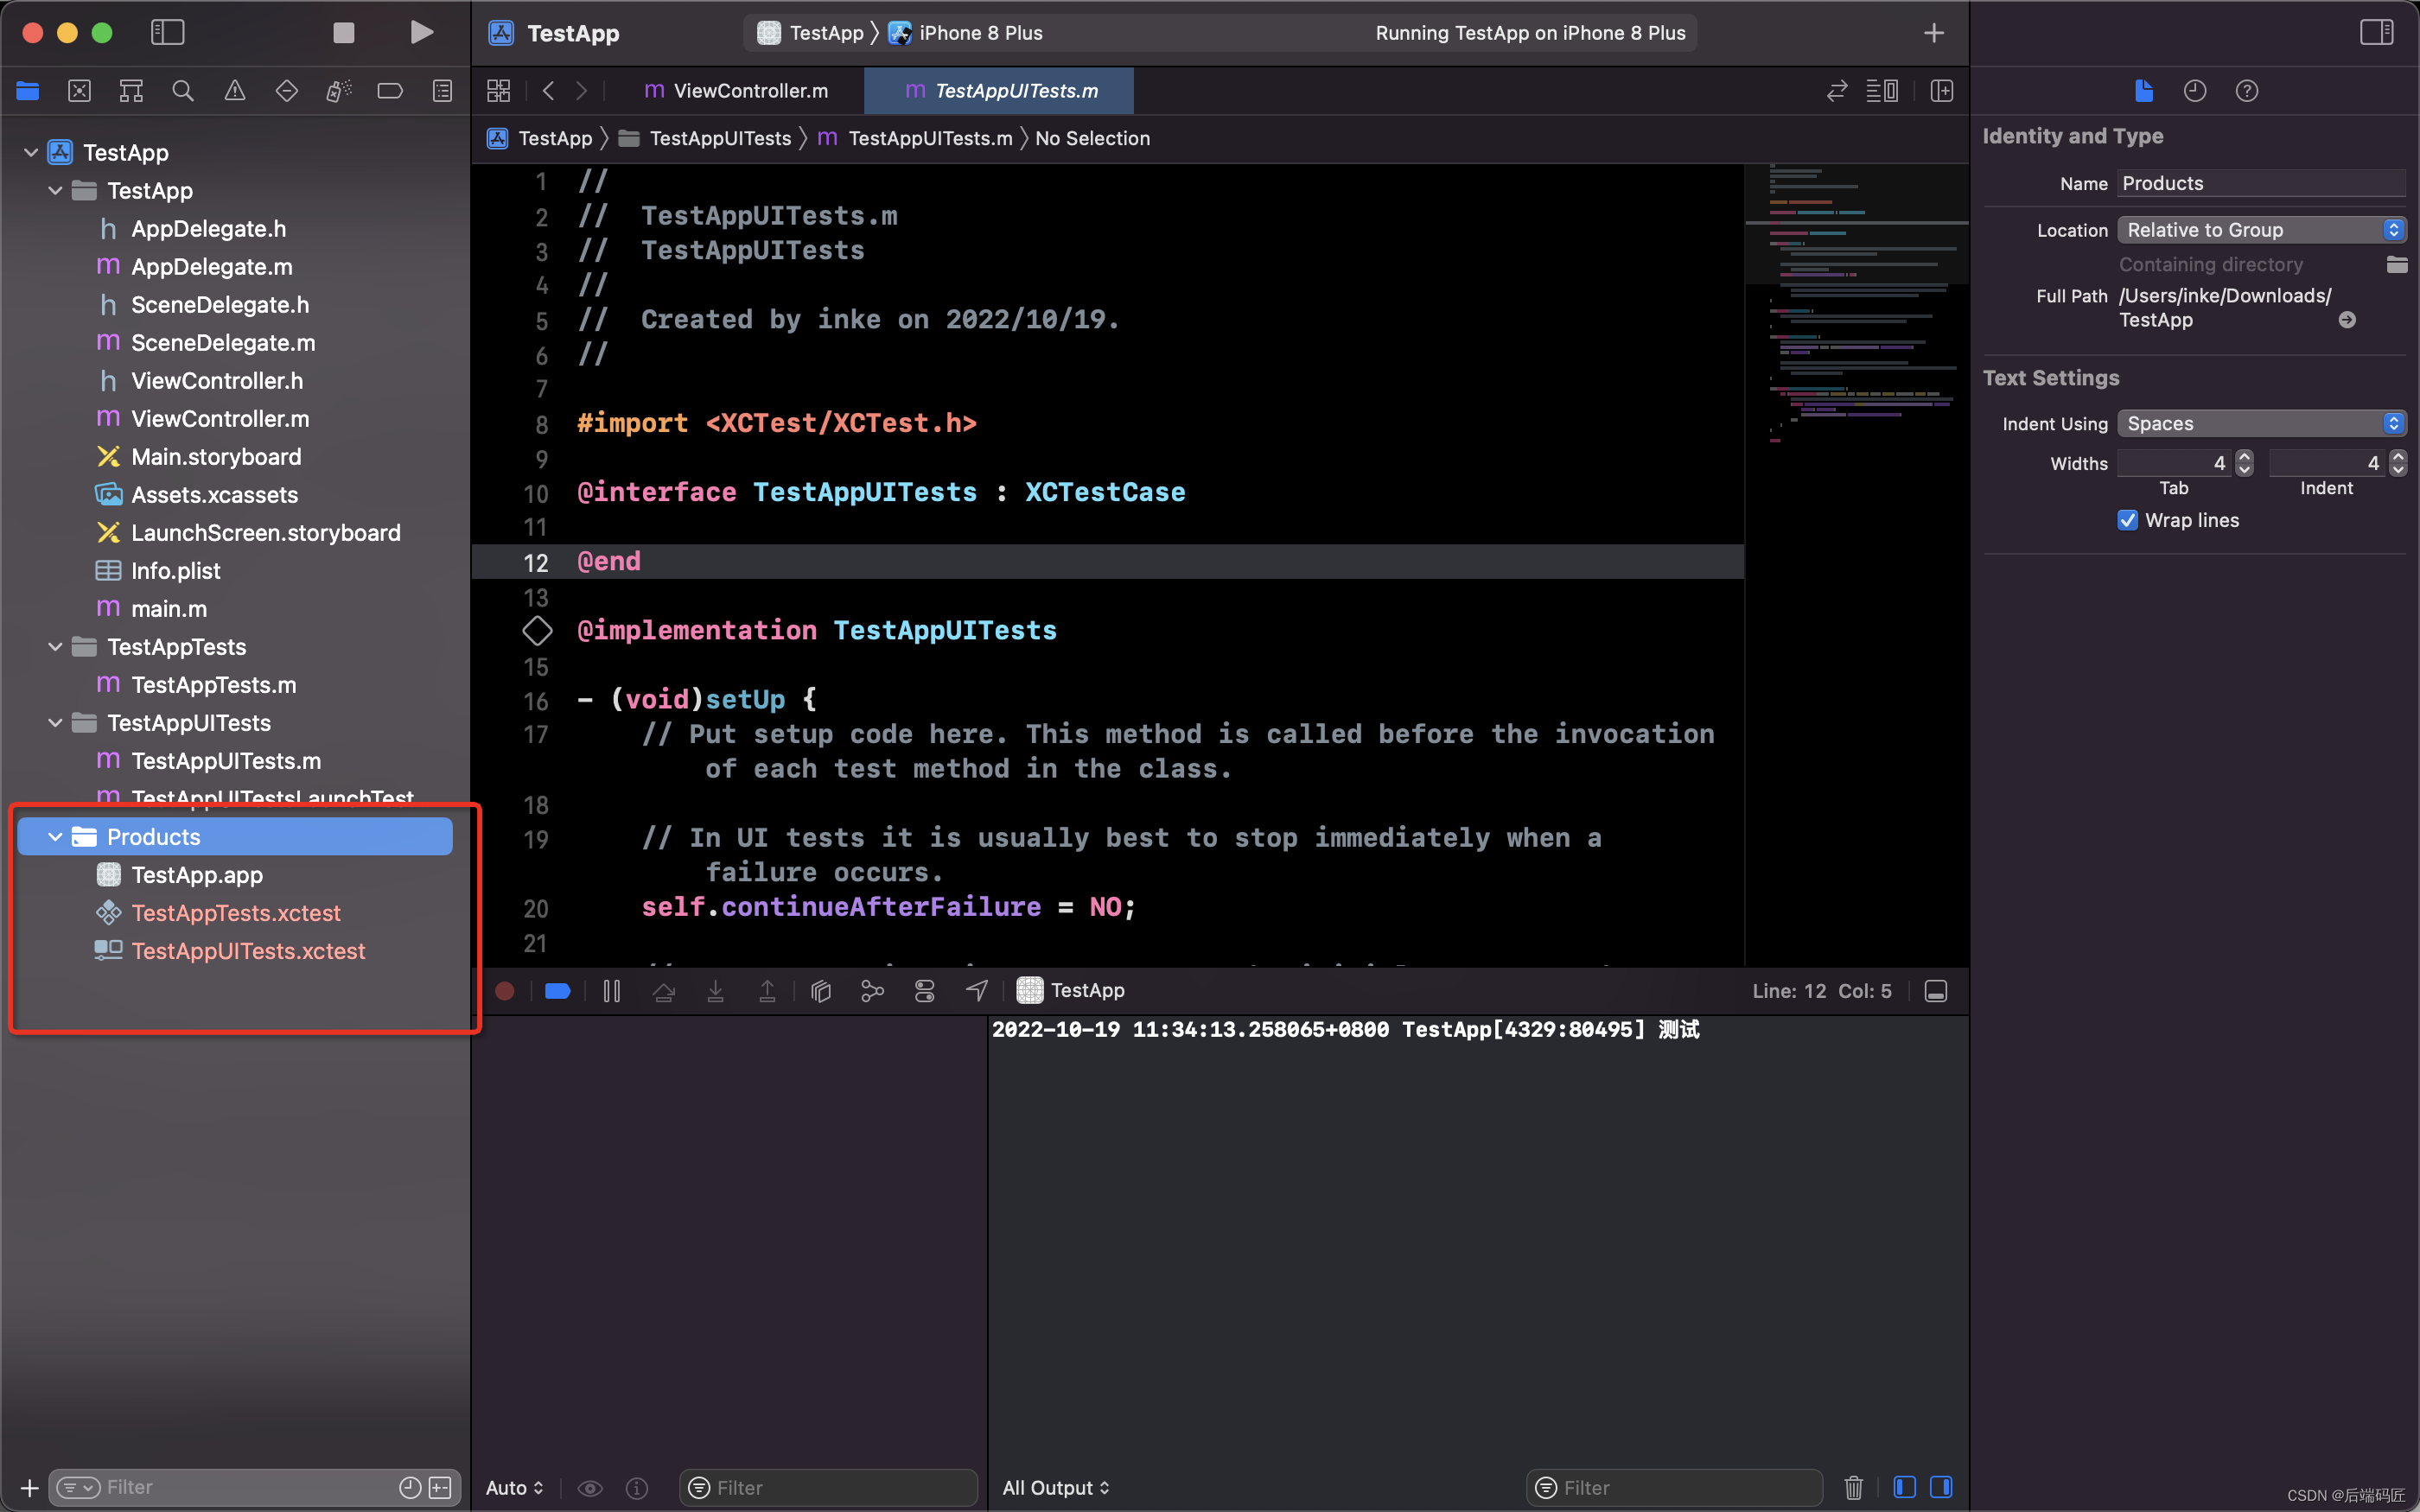This screenshot has width=2420, height=1512.
Task: Increment the Tab width stepper
Action: (2244, 457)
